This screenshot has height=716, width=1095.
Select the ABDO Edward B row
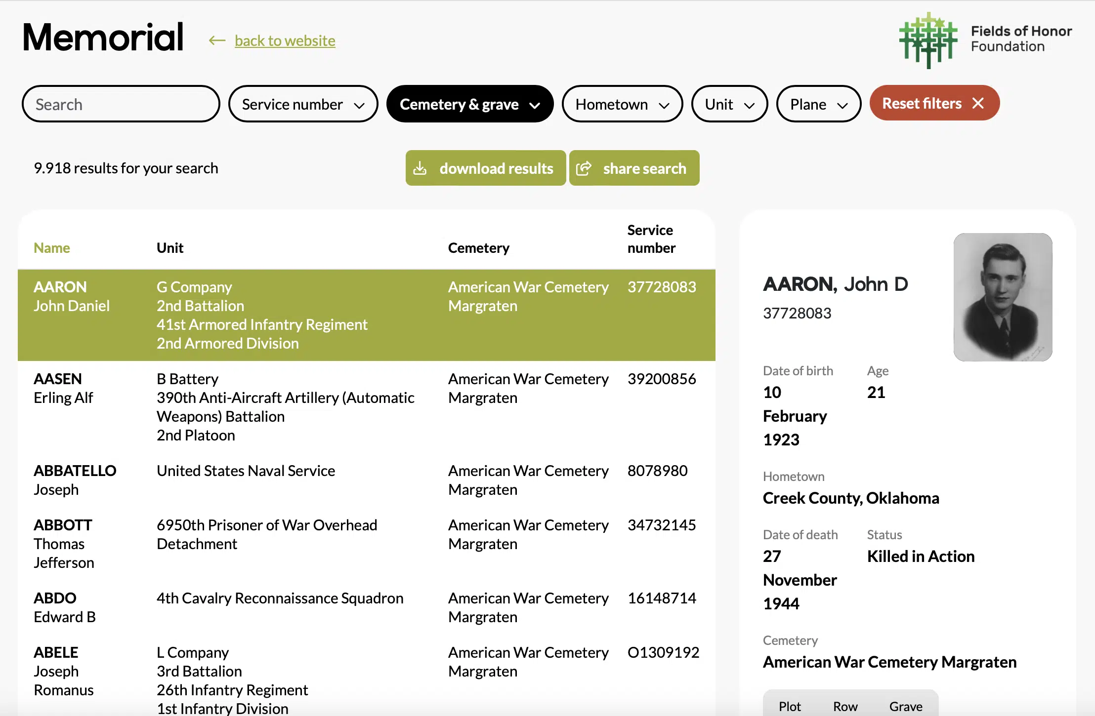click(x=366, y=607)
